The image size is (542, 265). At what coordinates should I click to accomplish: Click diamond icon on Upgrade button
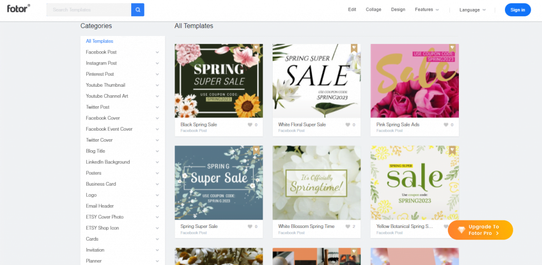point(462,230)
